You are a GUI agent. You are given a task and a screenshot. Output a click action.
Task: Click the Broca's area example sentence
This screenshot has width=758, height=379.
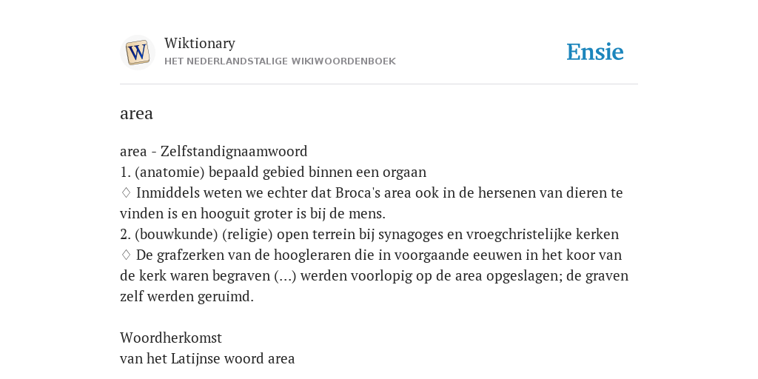[372, 203]
